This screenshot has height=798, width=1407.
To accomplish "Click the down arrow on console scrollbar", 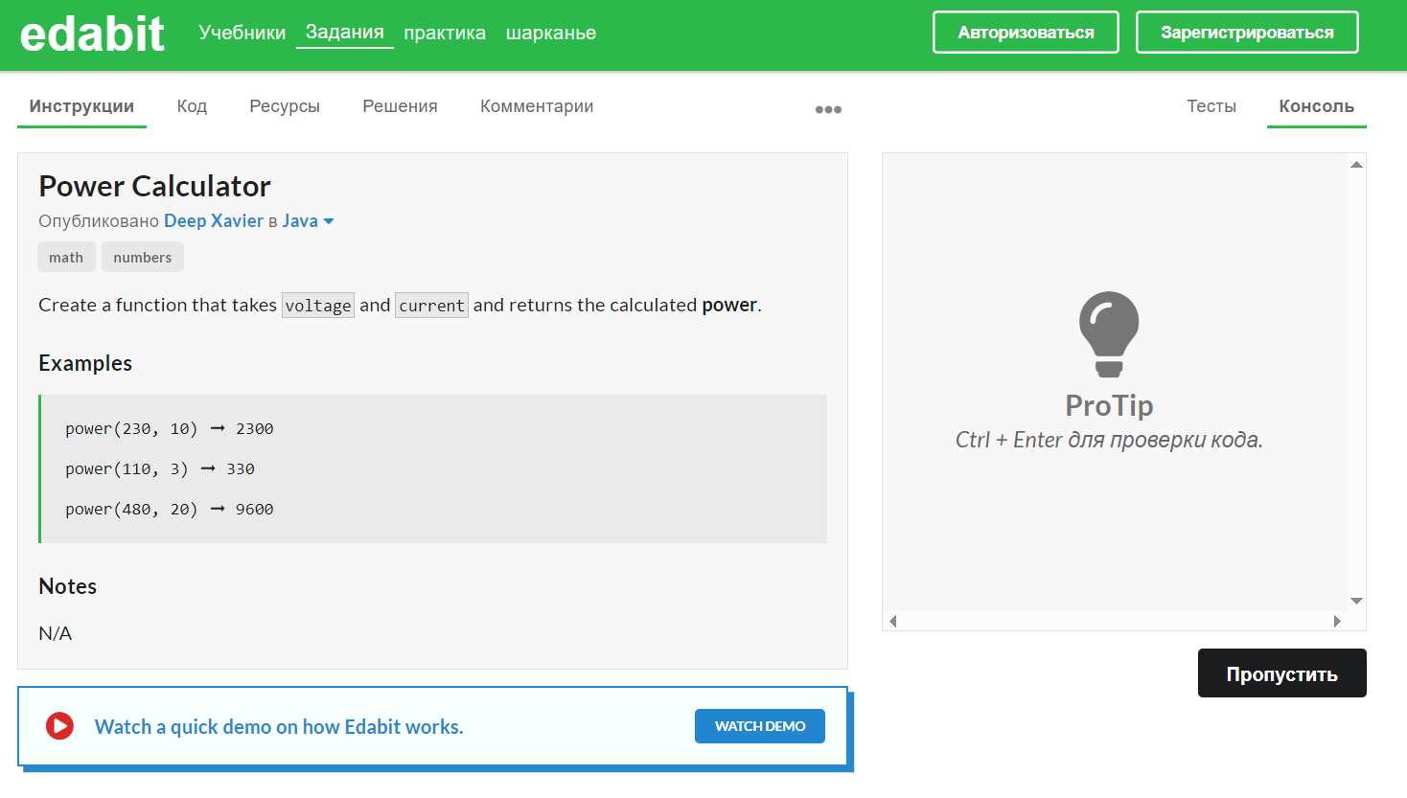I will pos(1356,601).
